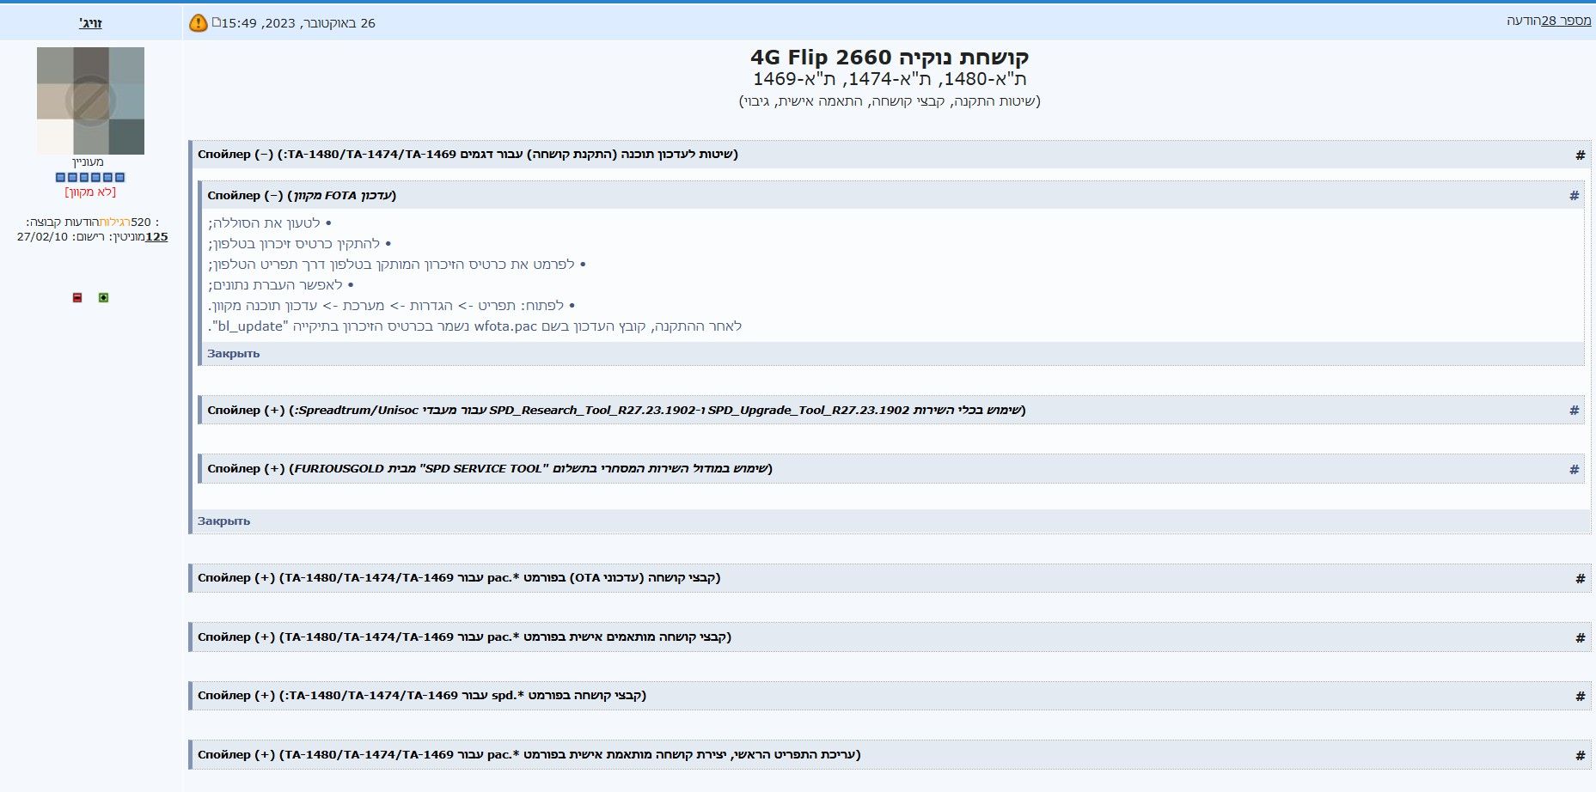Open the reputation value 125 link
The image size is (1596, 792).
pos(156,237)
